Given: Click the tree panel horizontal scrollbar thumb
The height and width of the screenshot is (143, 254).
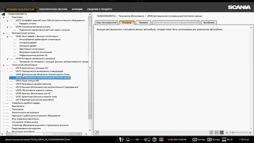Looking at the screenshot, I should (44, 134).
